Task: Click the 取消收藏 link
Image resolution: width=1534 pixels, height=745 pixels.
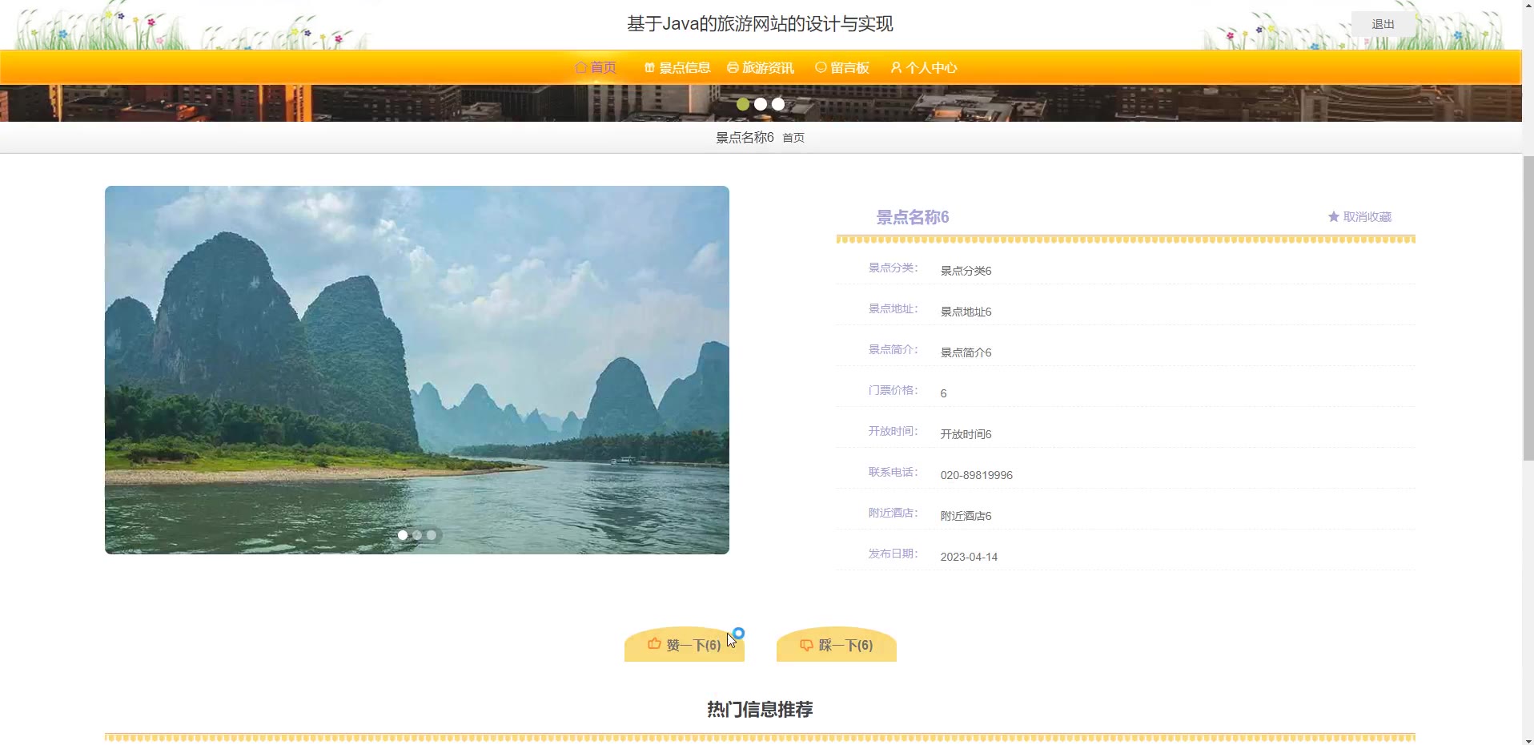Action: [1359, 216]
